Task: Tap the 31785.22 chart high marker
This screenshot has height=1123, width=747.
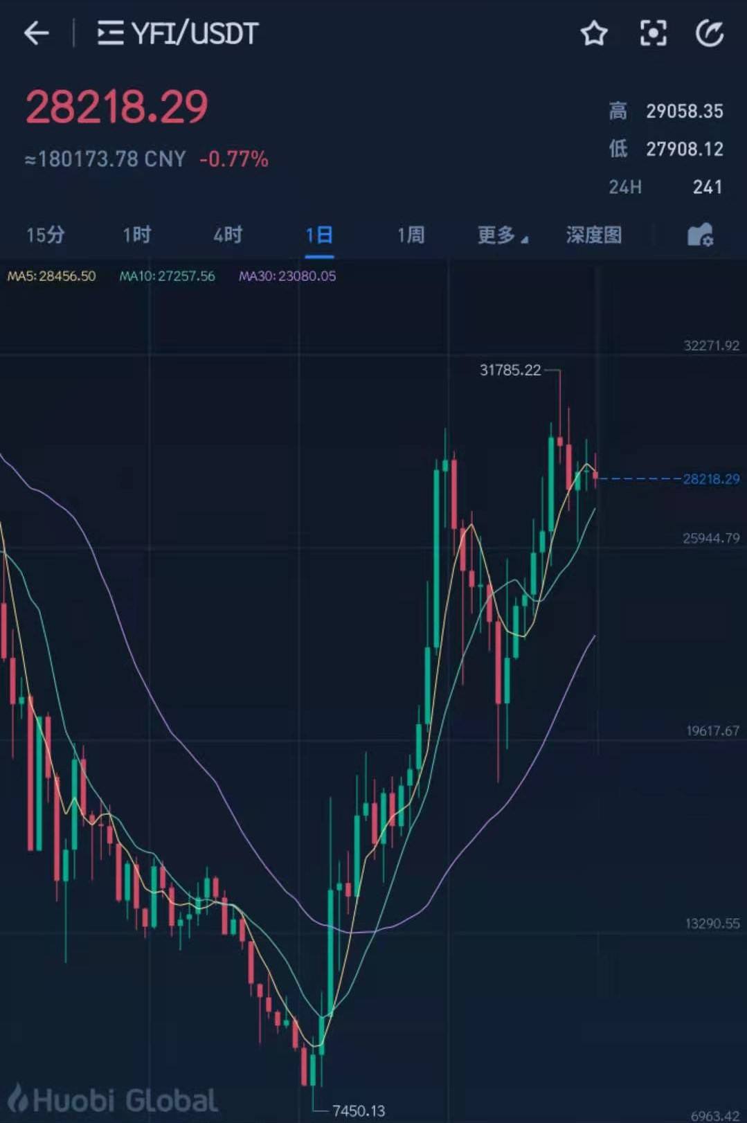Action: [x=510, y=370]
